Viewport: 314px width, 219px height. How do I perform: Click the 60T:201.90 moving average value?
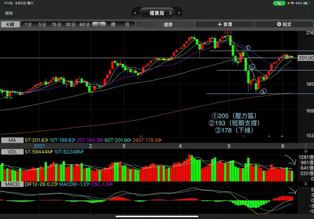[x=118, y=140]
